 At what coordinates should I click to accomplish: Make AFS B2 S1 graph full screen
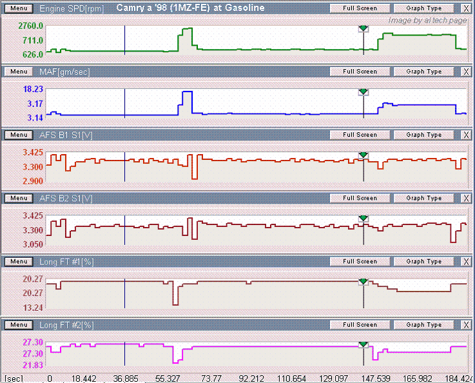pyautogui.click(x=360, y=198)
